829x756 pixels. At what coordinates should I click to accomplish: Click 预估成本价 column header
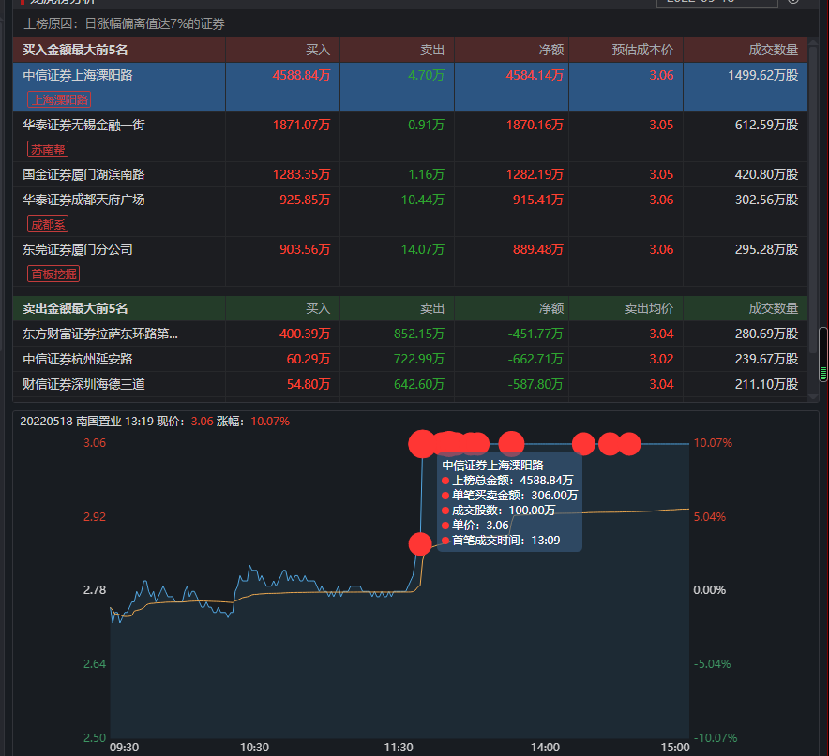(642, 51)
